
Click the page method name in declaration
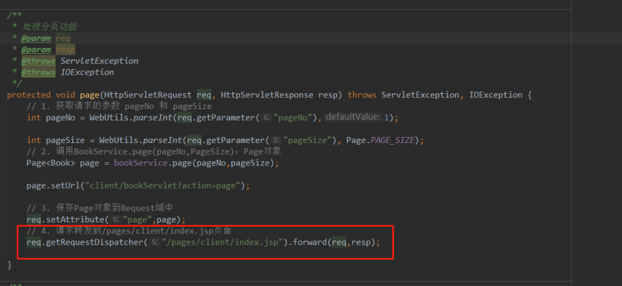pos(89,95)
